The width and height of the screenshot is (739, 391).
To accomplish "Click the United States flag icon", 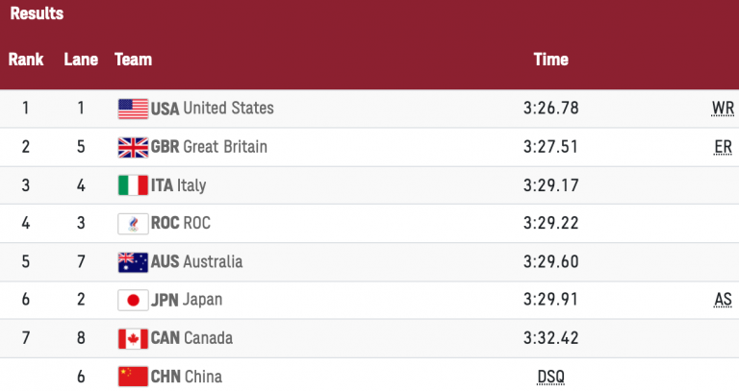I will [x=133, y=109].
